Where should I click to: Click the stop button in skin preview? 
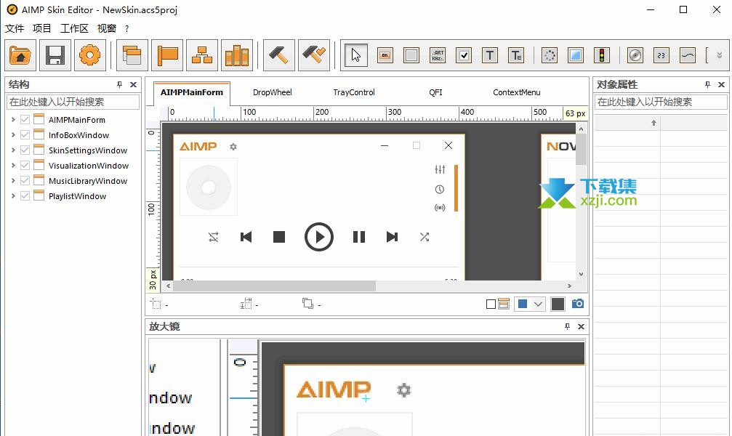coord(278,237)
